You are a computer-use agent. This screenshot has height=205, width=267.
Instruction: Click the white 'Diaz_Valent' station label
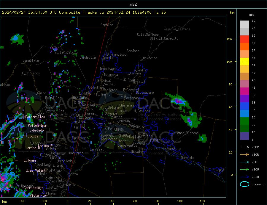[x=36, y=170]
